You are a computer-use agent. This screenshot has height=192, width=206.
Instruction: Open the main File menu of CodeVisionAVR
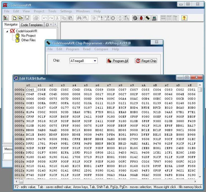tap(7, 11)
